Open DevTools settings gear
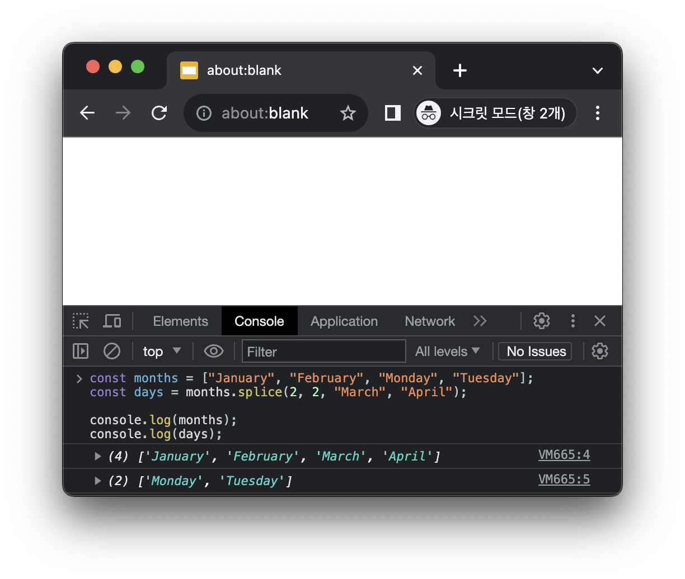The image size is (685, 579). click(x=542, y=321)
